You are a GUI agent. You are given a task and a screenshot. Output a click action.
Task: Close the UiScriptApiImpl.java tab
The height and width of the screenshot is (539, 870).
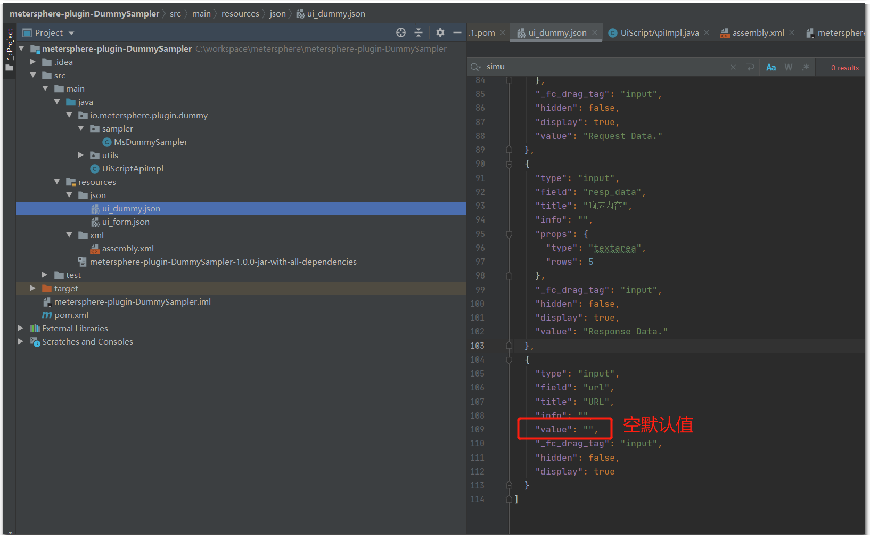click(707, 33)
